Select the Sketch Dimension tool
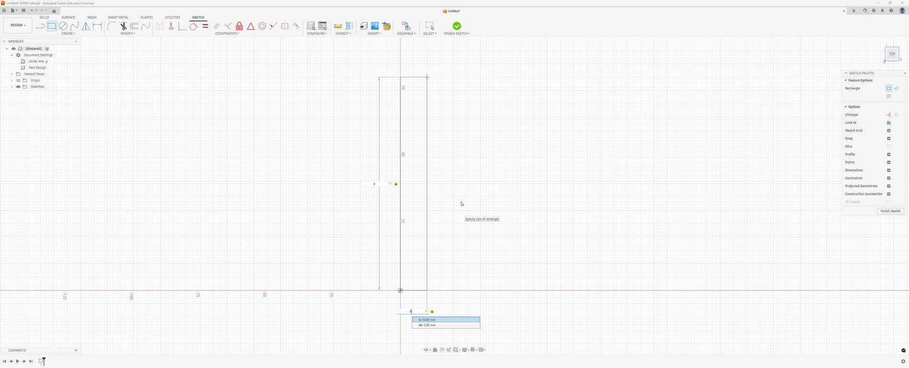 (x=98, y=26)
